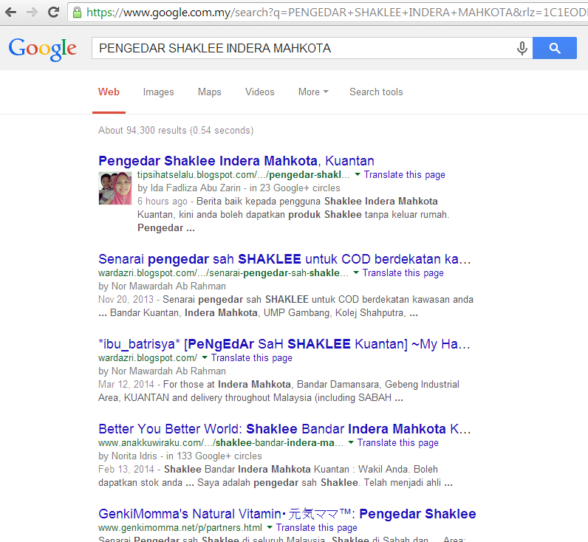Expand arrow beside tipsihatselalu.blogspot.com URL
The width and height of the screenshot is (588, 542).
click(x=358, y=174)
